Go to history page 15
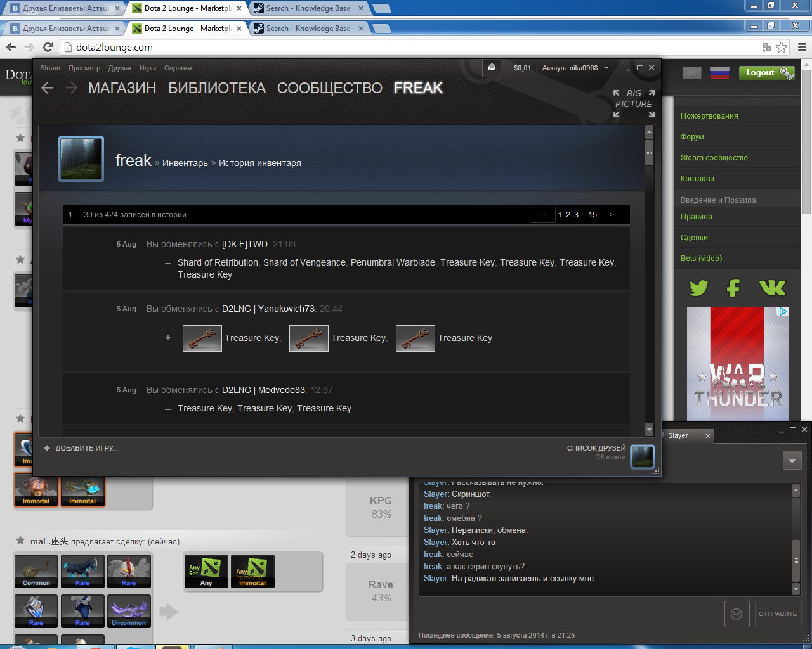Viewport: 812px width, 649px height. (593, 215)
